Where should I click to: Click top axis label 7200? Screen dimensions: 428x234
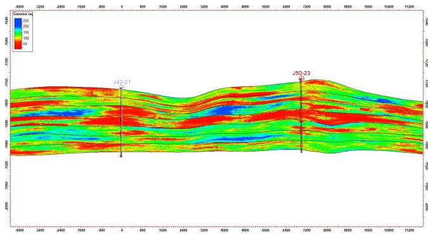pyautogui.click(x=306, y=6)
